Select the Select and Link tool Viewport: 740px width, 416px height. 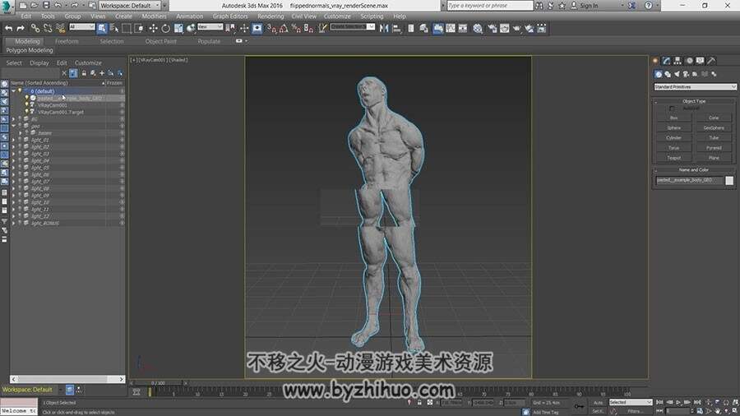click(35, 28)
